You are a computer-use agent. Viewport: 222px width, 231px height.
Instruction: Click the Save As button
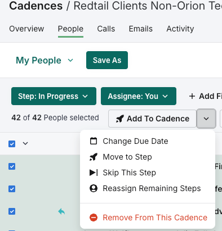pos(107,60)
